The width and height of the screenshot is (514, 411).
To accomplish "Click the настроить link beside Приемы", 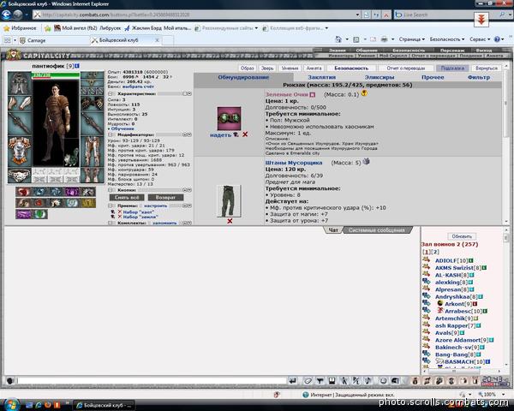I will click(x=155, y=205).
